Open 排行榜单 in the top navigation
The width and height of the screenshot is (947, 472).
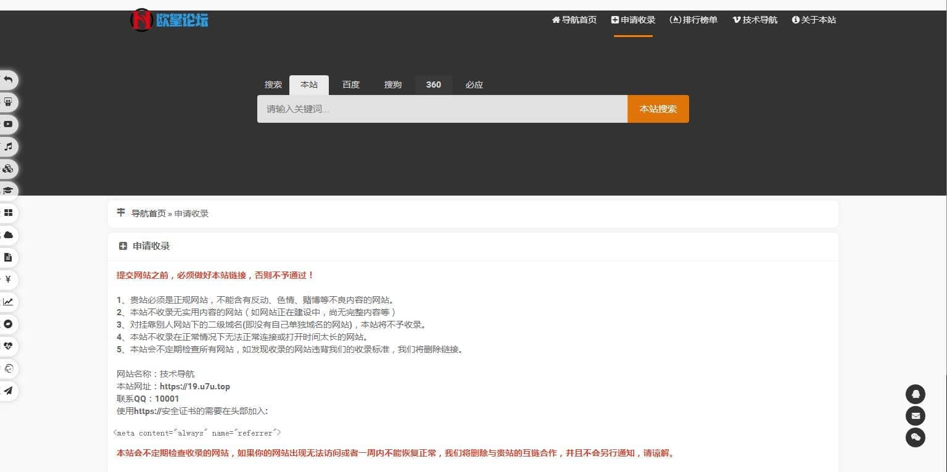coord(693,20)
